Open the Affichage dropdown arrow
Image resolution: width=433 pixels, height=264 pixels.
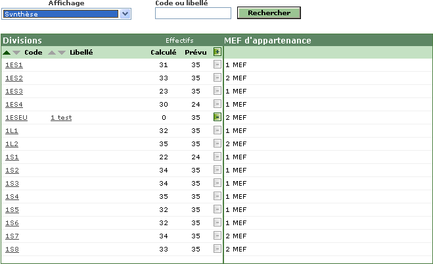click(125, 14)
